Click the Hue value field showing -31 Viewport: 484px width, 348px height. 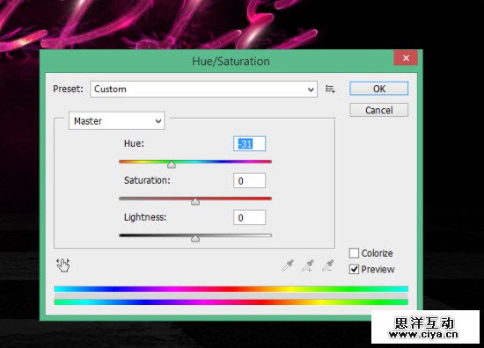click(x=249, y=143)
